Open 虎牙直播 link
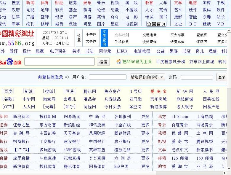Viewport: 231px width, 175px height. tap(21, 158)
